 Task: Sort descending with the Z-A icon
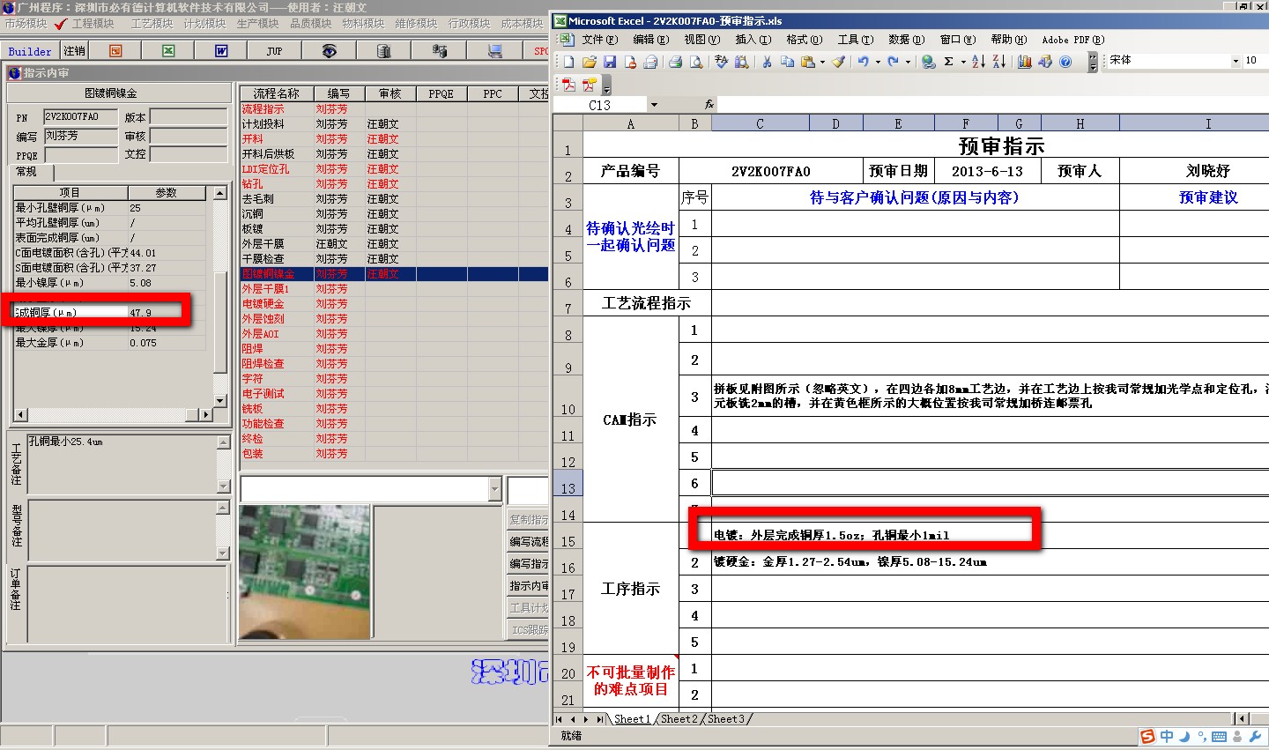(998, 62)
